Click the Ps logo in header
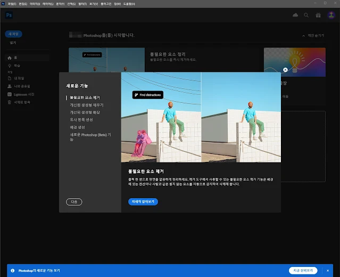This screenshot has height=277, width=340. point(9,15)
